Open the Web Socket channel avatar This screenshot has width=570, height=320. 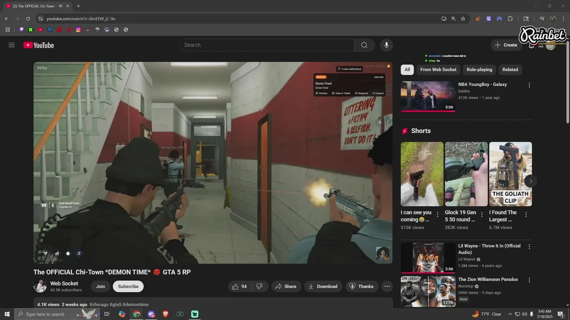tap(40, 286)
